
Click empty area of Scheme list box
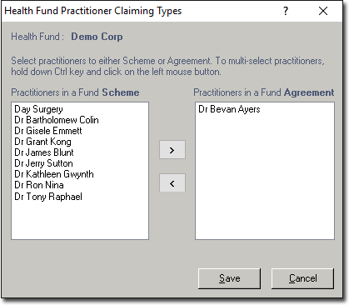click(x=80, y=221)
